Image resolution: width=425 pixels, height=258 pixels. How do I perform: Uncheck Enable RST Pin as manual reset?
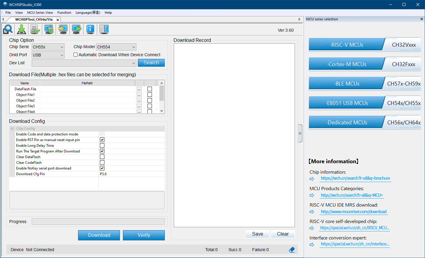tap(102, 140)
